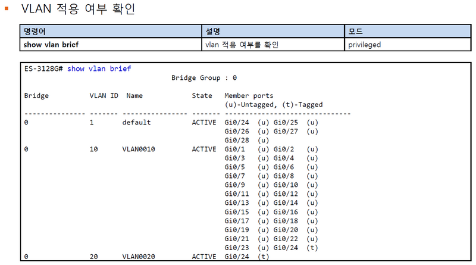Viewport: 476px width, 265px height.
Task: Click the '명령어' table header cell
Action: coord(111,32)
